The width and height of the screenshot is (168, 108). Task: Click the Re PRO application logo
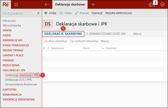coord(6,4)
